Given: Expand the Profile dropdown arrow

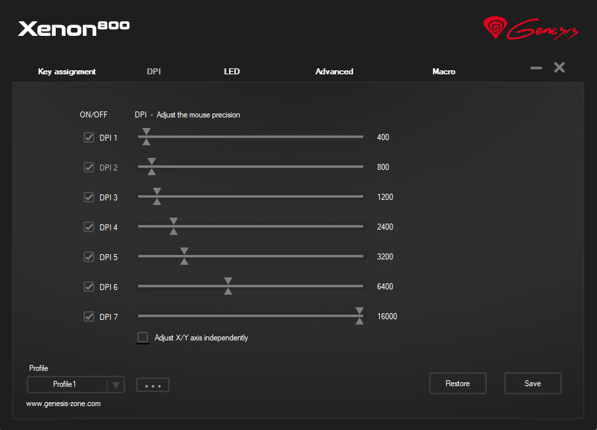Looking at the screenshot, I should coord(116,385).
